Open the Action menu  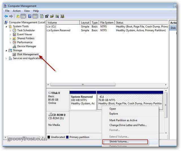(17, 11)
